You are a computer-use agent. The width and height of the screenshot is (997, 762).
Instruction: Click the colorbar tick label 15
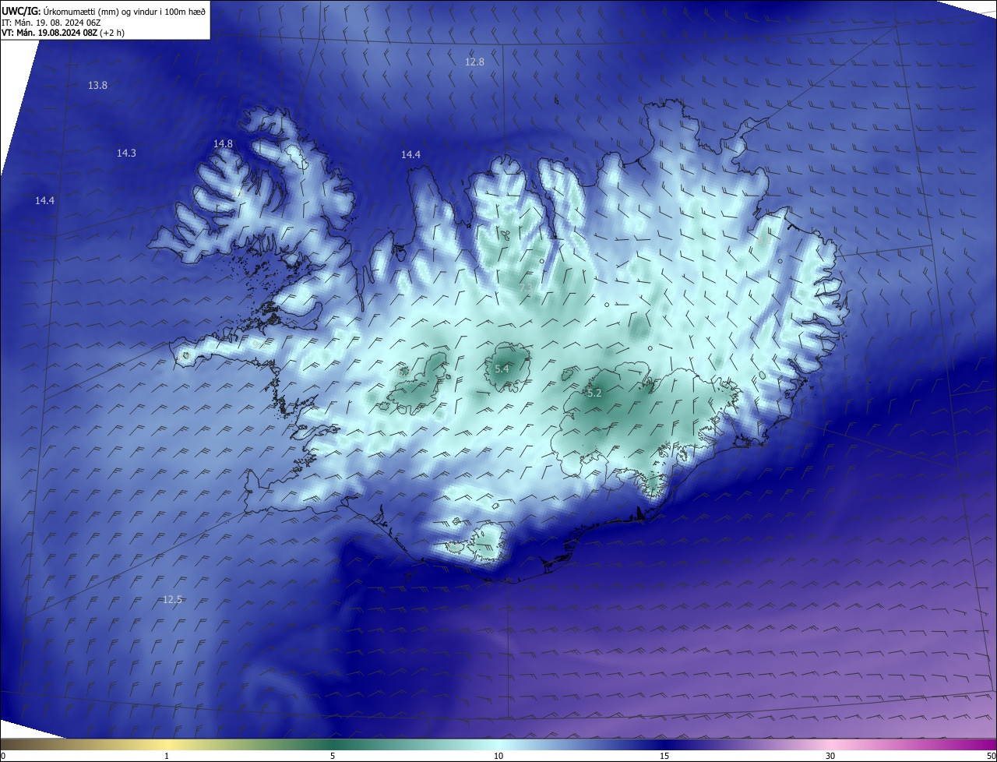pos(664,756)
